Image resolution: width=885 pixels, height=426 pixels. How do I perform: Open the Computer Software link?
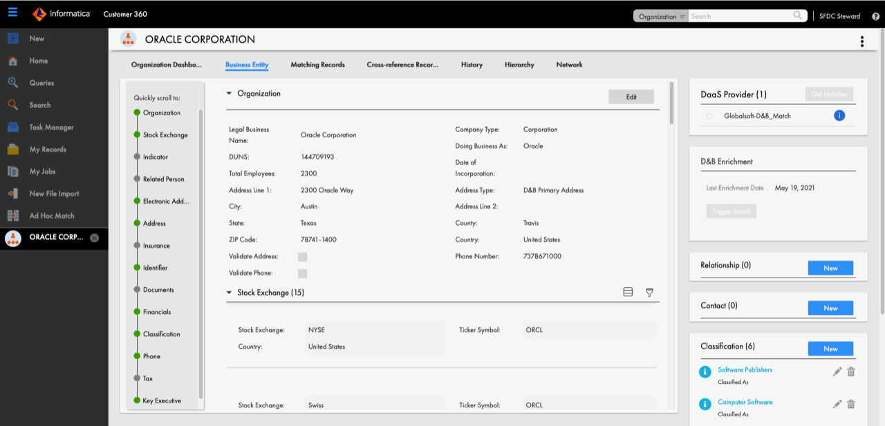[x=745, y=403]
